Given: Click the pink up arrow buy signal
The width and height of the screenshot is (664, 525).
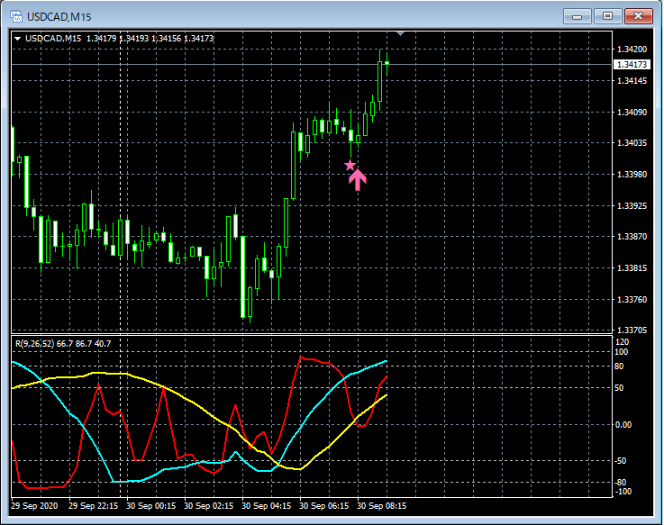Looking at the screenshot, I should point(358,180).
